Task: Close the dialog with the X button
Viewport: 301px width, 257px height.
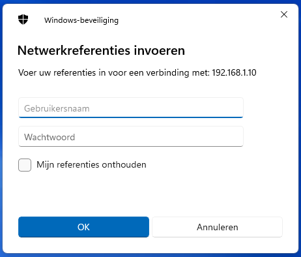Action: coord(284,14)
